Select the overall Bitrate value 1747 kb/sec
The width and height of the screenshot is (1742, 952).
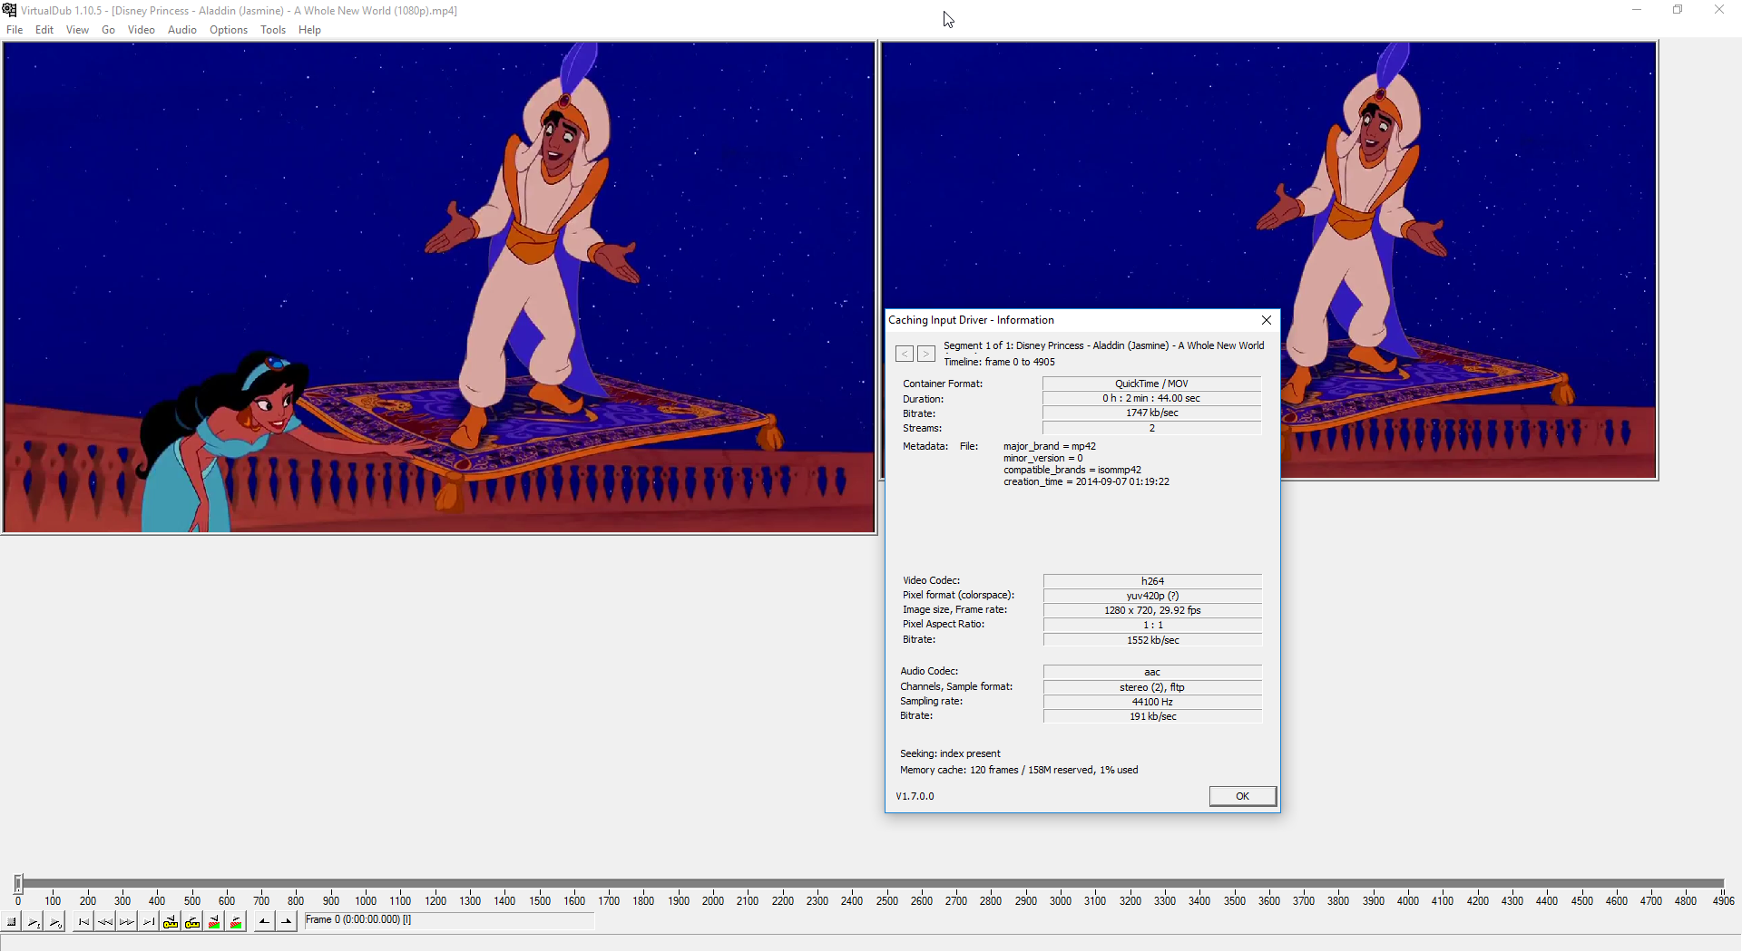[x=1151, y=413]
